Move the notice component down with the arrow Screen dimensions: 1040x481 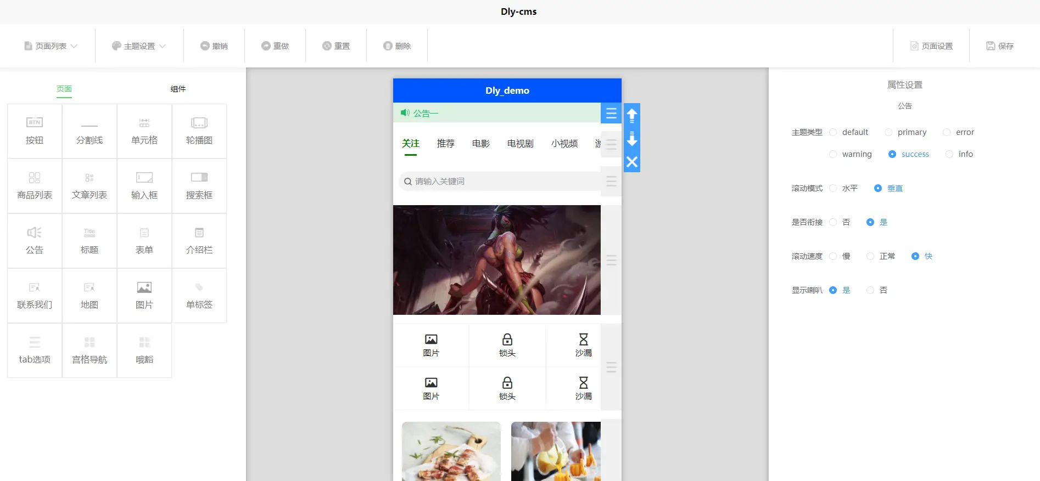[x=632, y=138]
